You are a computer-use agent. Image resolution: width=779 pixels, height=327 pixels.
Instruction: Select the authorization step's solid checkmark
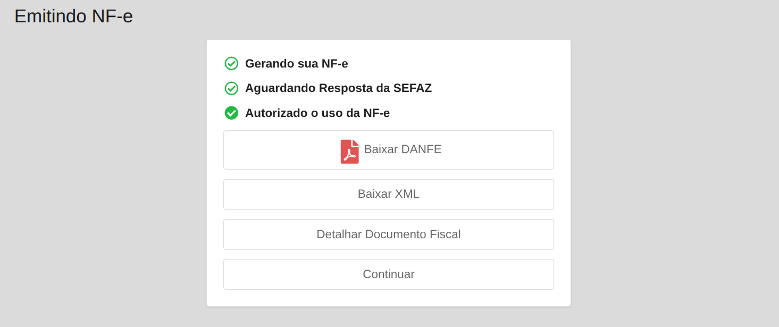[x=231, y=113]
